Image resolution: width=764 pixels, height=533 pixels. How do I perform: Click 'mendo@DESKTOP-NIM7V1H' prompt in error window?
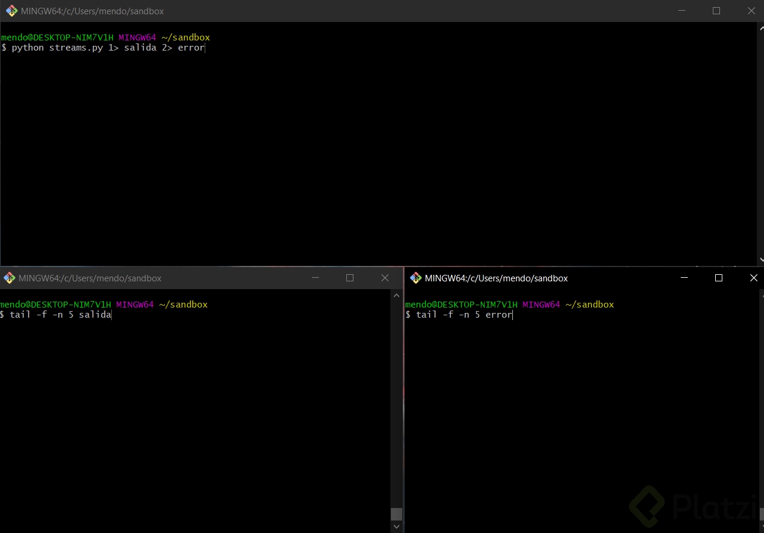461,305
